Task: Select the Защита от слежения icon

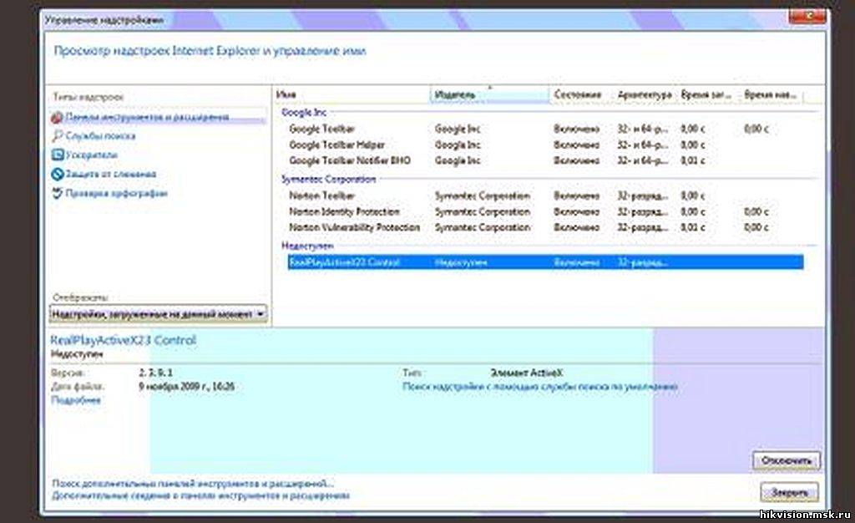Action: 58,174
